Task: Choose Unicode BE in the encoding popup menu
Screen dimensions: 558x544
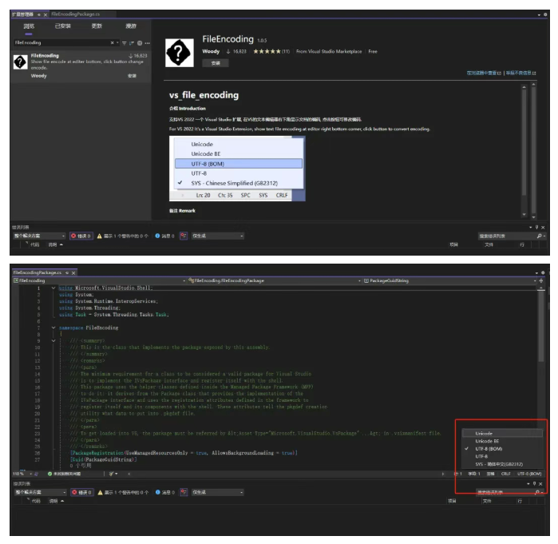Action: (x=502, y=441)
